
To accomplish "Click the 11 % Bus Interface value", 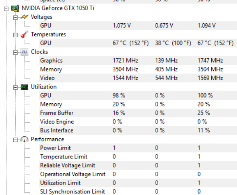I will point(203,131).
